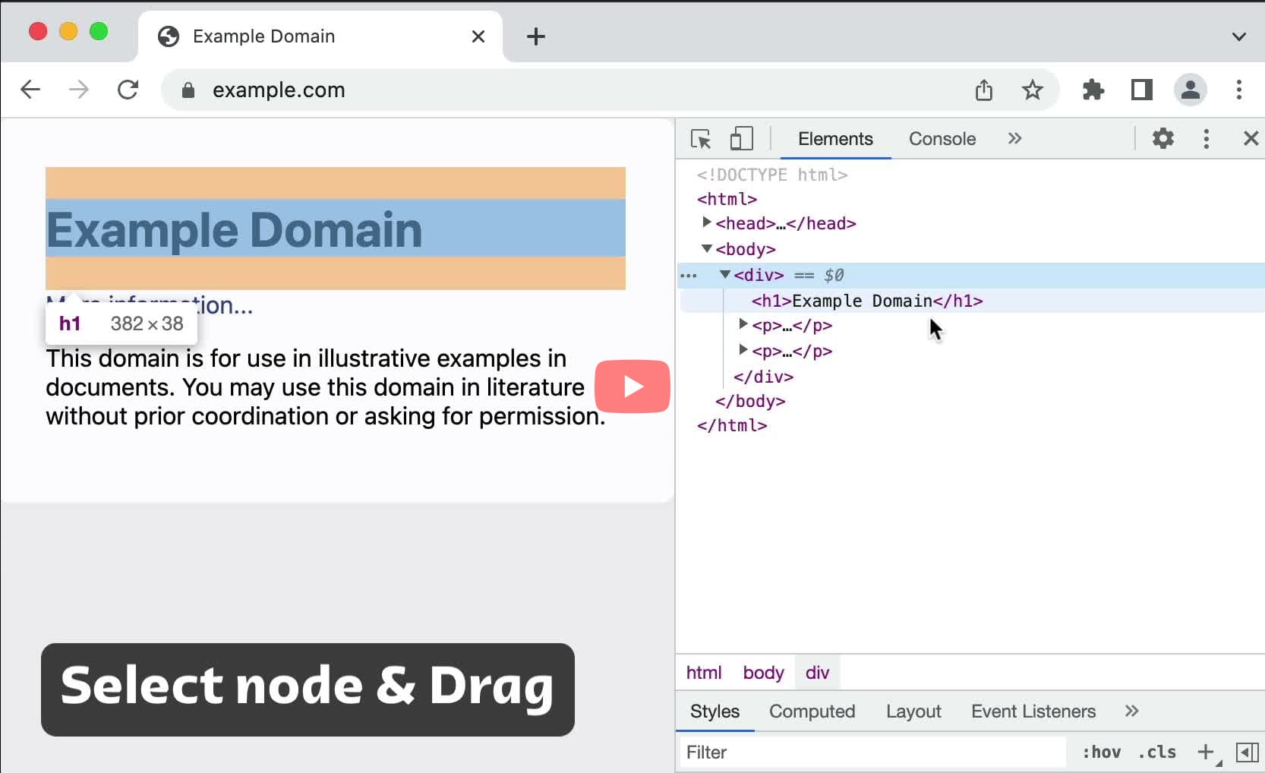
Task: Click html in the breadcrumb bar
Action: pos(704,673)
